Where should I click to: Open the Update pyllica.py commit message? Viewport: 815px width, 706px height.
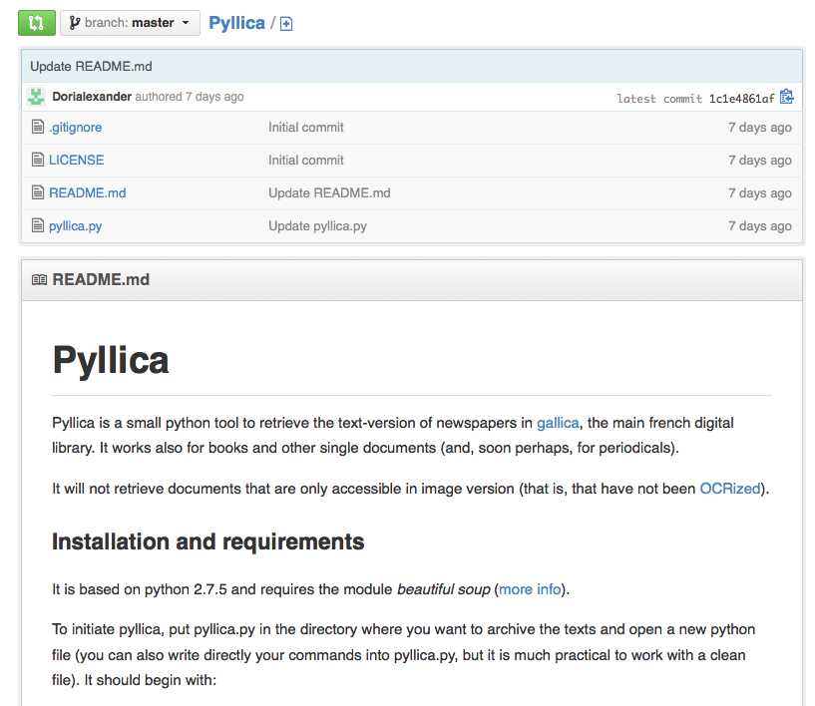(x=317, y=226)
